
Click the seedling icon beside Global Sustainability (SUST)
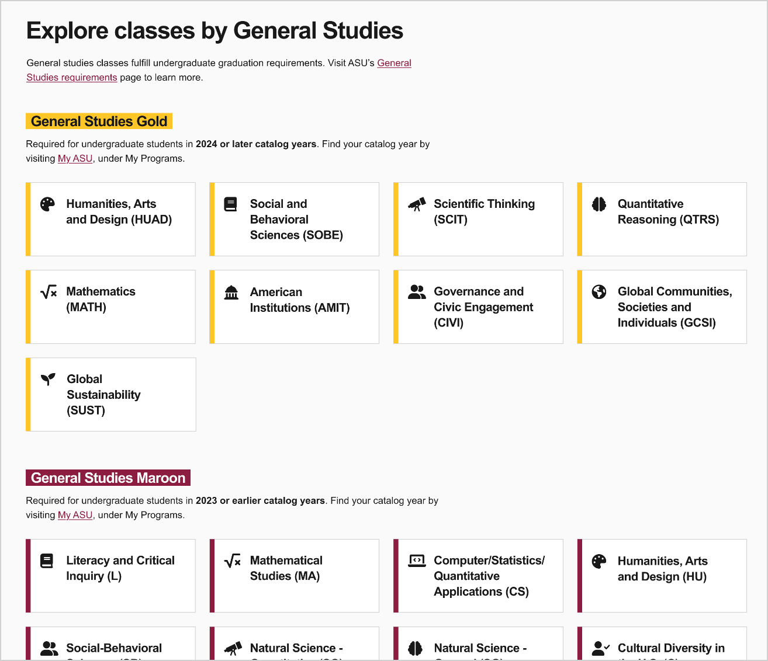[48, 379]
